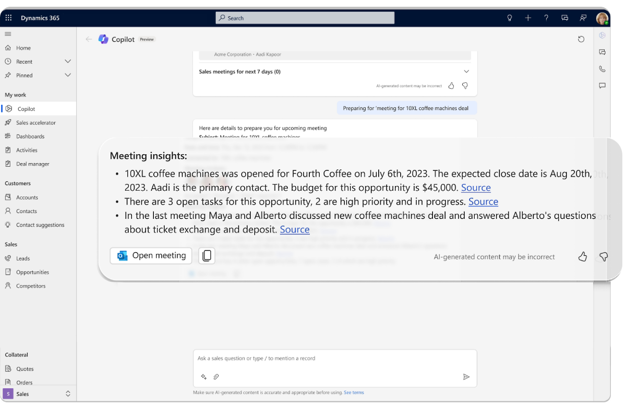Expand the Recent list chevron
Image resolution: width=626 pixels, height=409 pixels.
click(x=68, y=61)
